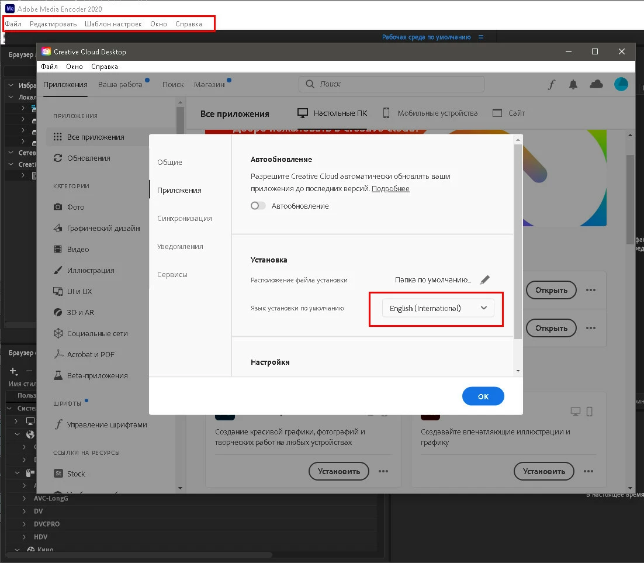
Task: Open Окно menu in Creative Cloud Desktop
Action: coord(74,67)
